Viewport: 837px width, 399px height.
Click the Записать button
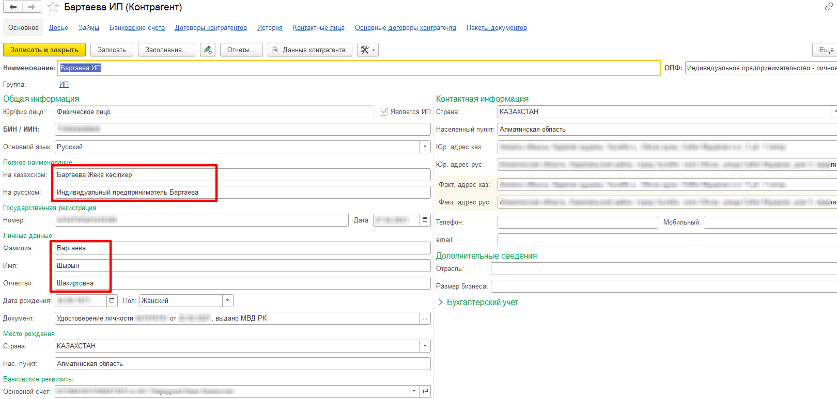click(112, 50)
